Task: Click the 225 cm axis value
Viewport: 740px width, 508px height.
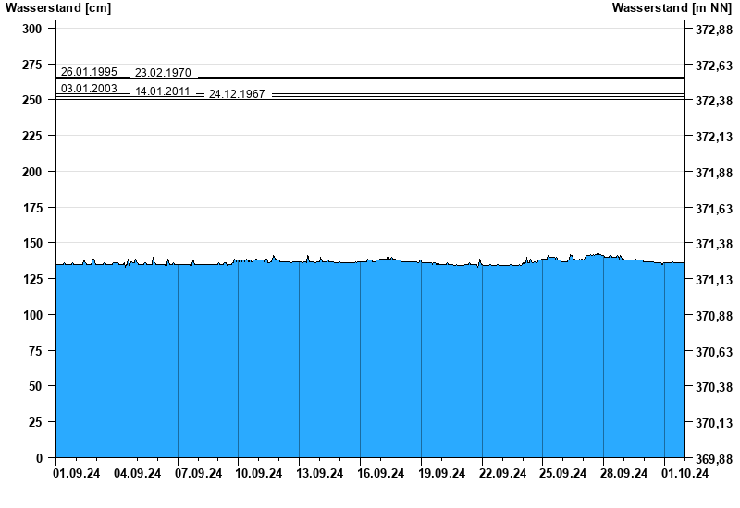Action: (32, 136)
